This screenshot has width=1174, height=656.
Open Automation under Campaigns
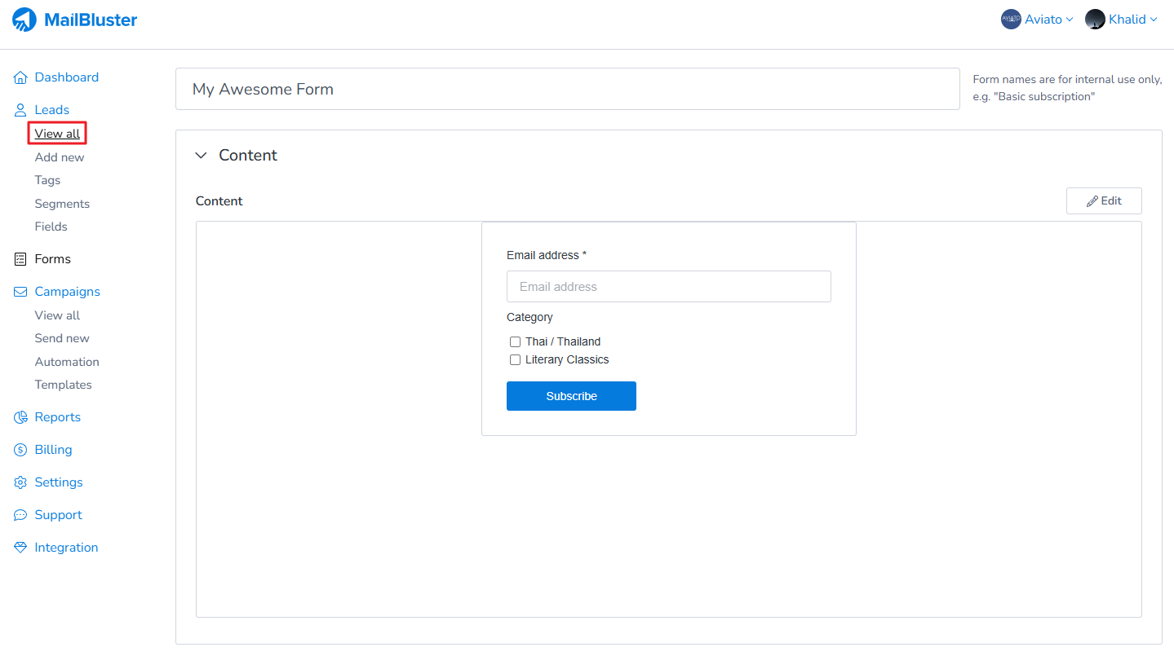point(67,362)
